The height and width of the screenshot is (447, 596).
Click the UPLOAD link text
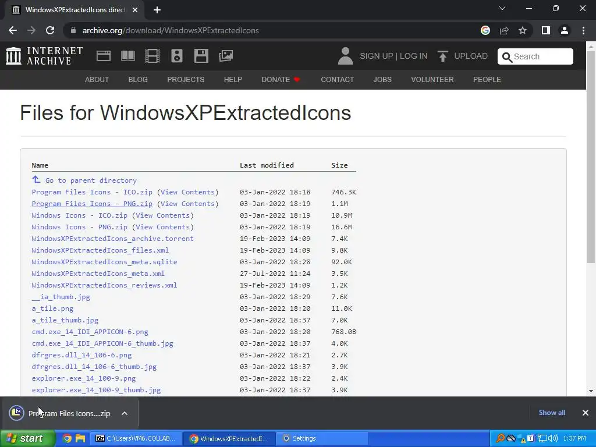(x=471, y=56)
